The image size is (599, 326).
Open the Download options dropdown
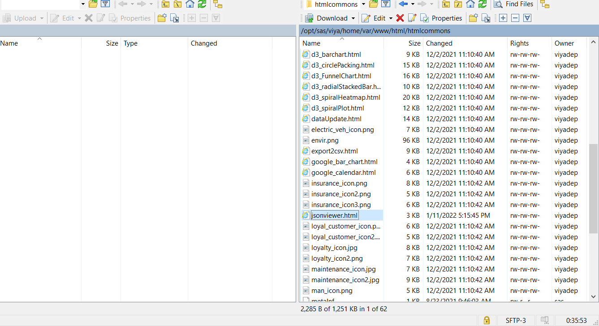[353, 18]
